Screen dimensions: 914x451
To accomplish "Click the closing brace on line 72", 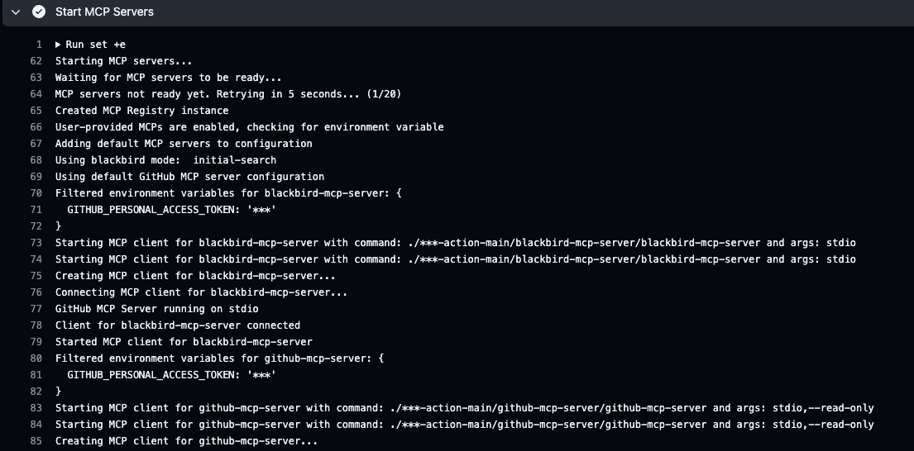I will [58, 225].
